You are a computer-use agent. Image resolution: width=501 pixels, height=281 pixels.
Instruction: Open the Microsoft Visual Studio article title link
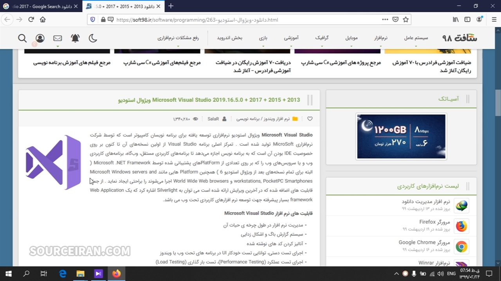point(209,100)
